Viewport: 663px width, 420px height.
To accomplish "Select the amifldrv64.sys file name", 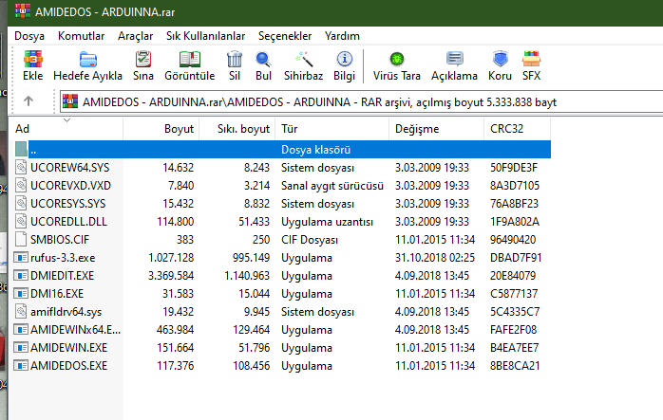I will click(66, 312).
